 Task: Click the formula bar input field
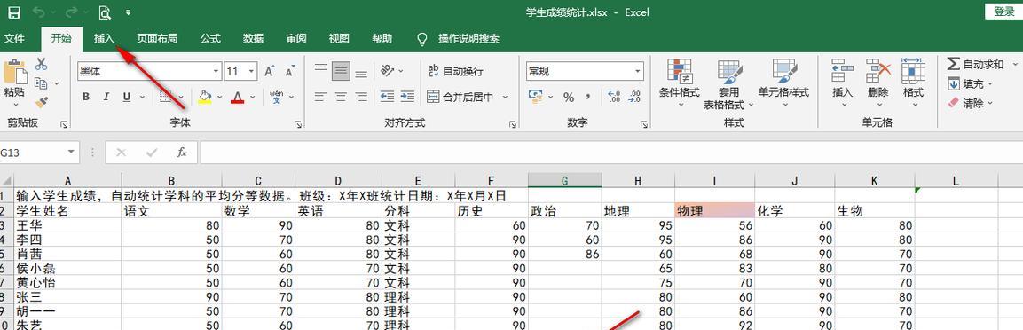[610, 153]
